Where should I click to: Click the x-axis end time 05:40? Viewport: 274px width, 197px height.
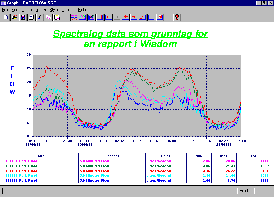click(x=241, y=141)
